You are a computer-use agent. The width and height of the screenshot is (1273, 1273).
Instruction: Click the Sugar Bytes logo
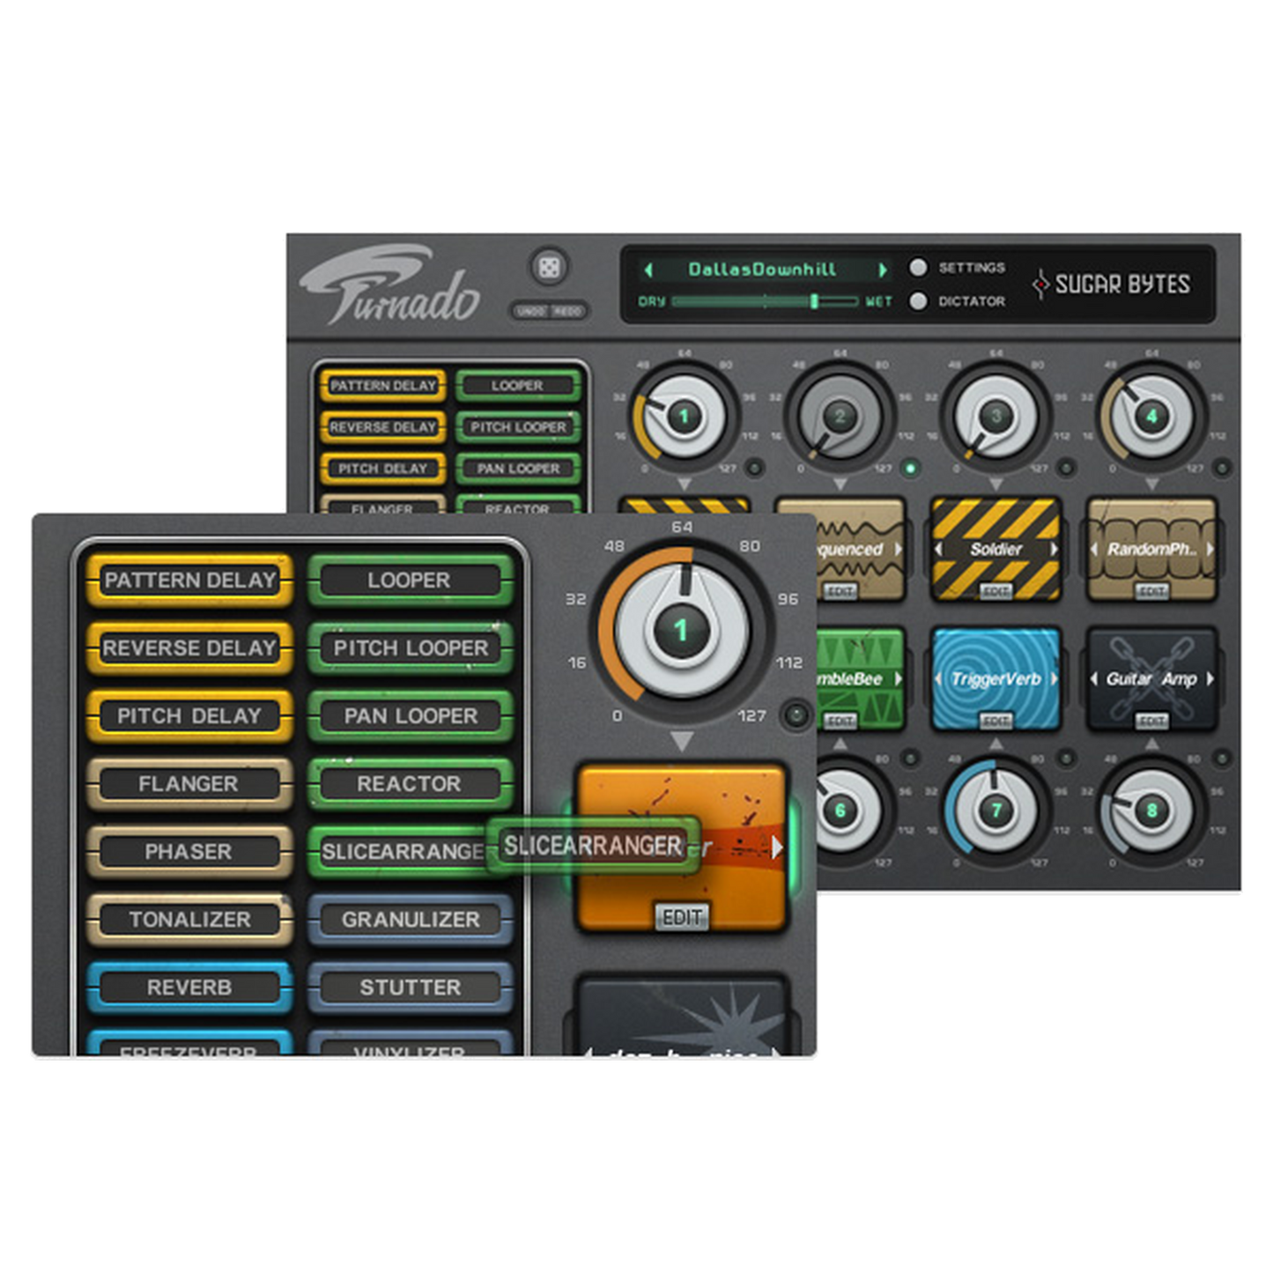tap(1114, 285)
